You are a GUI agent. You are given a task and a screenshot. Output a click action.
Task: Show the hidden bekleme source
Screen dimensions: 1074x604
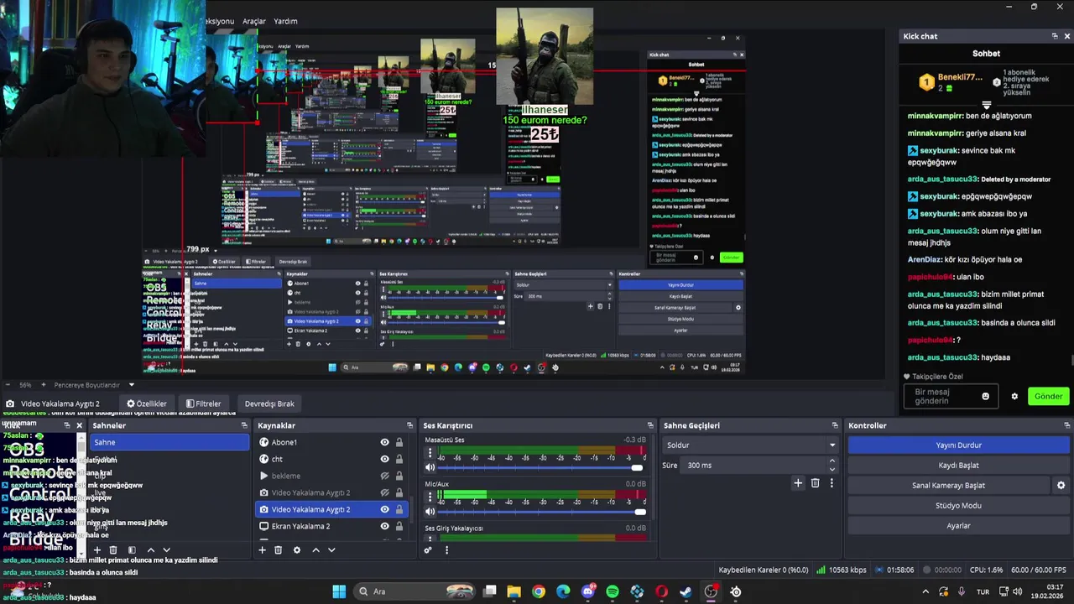tap(385, 476)
